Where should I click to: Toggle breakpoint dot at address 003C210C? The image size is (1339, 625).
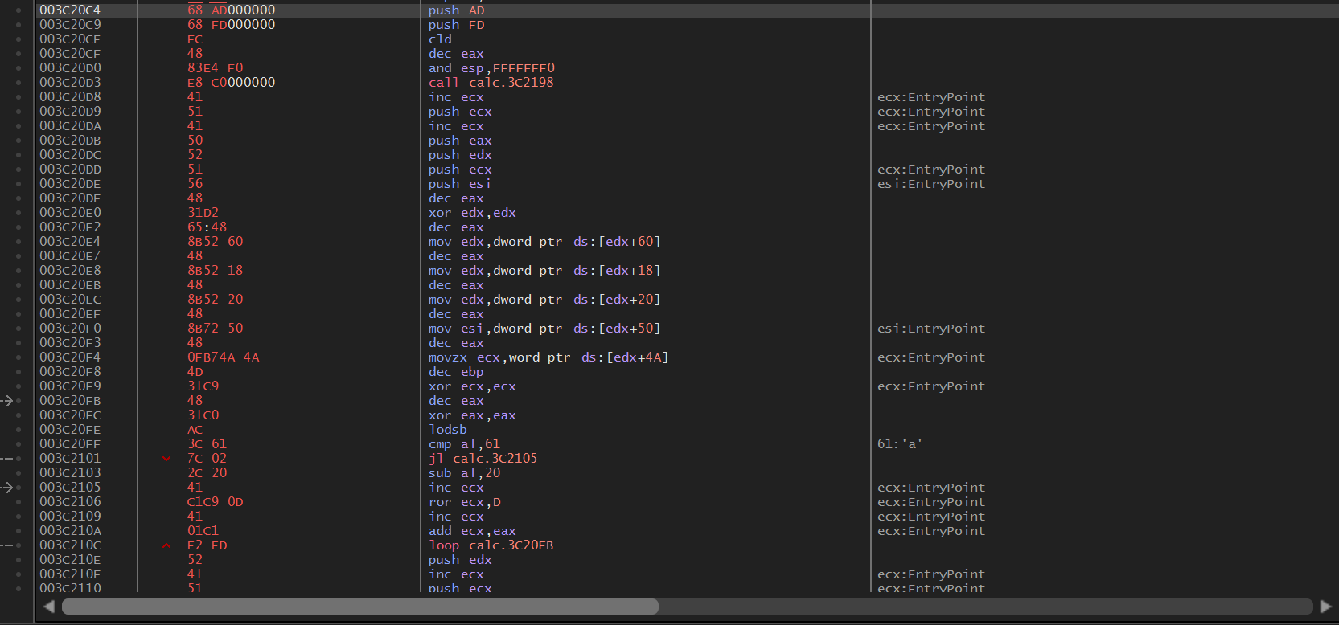pos(18,545)
